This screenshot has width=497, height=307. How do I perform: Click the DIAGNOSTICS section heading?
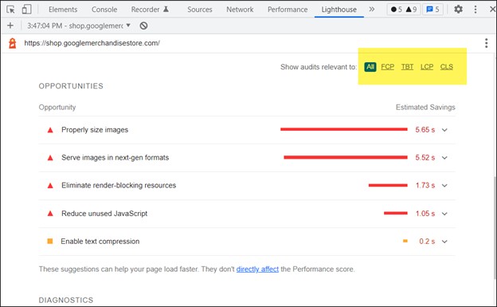point(66,300)
